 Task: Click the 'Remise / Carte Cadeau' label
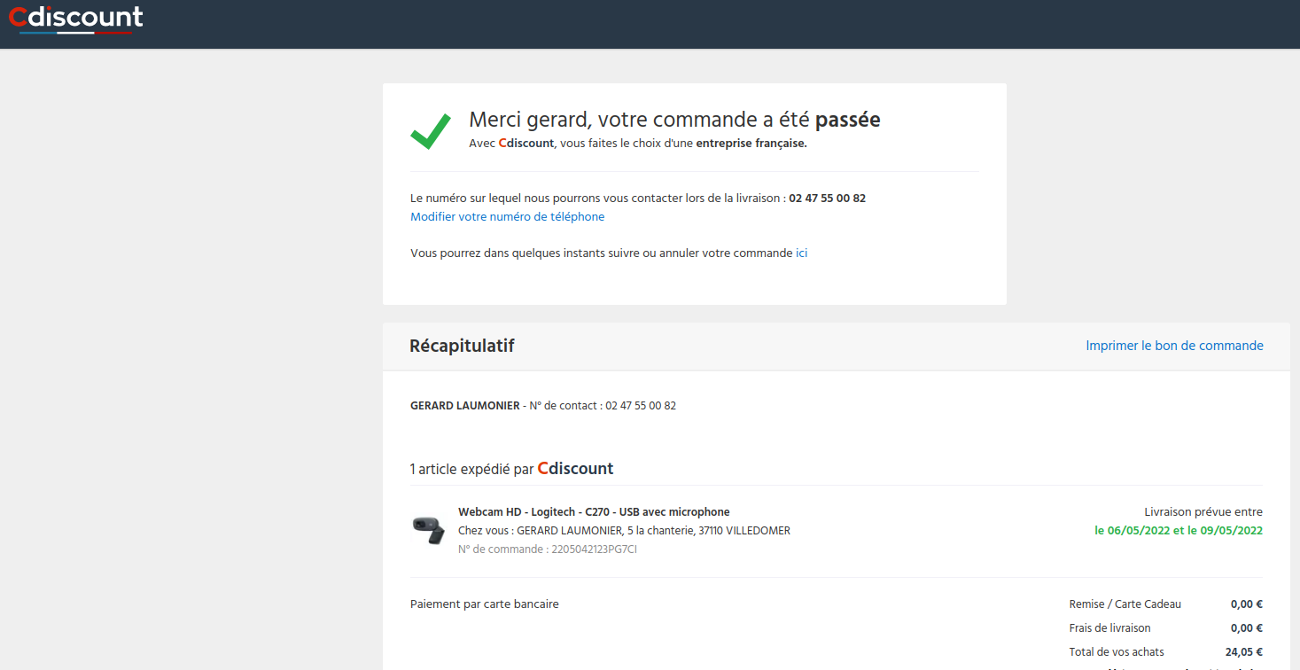[1125, 604]
